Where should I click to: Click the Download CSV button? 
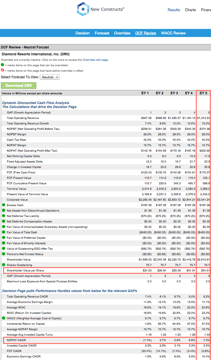[x=19, y=85]
